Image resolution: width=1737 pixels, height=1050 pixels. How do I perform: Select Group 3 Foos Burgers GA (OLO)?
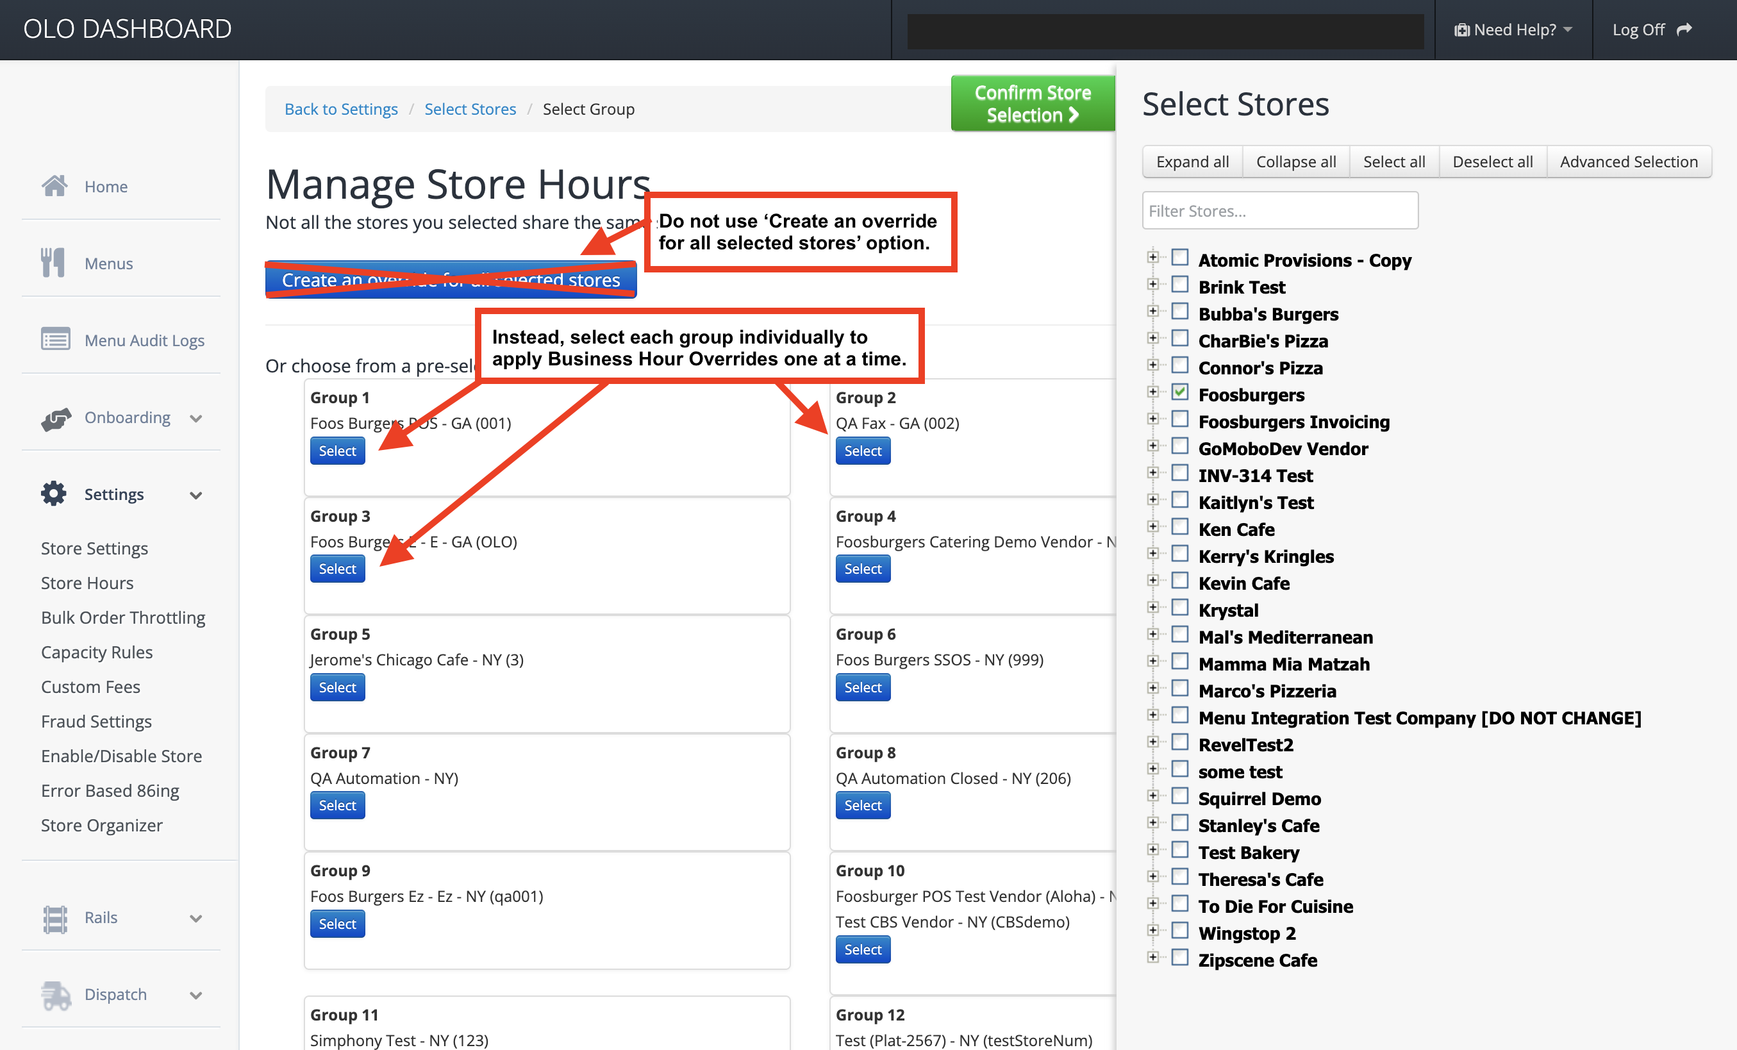337,569
